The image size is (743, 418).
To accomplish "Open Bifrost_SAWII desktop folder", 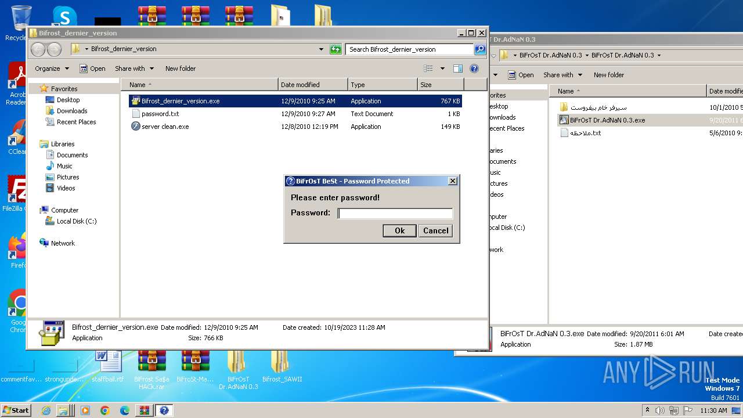I will (282, 367).
